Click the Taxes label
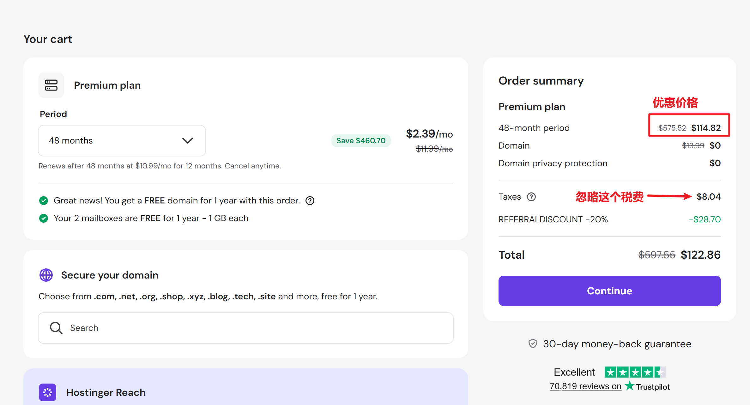 point(510,197)
